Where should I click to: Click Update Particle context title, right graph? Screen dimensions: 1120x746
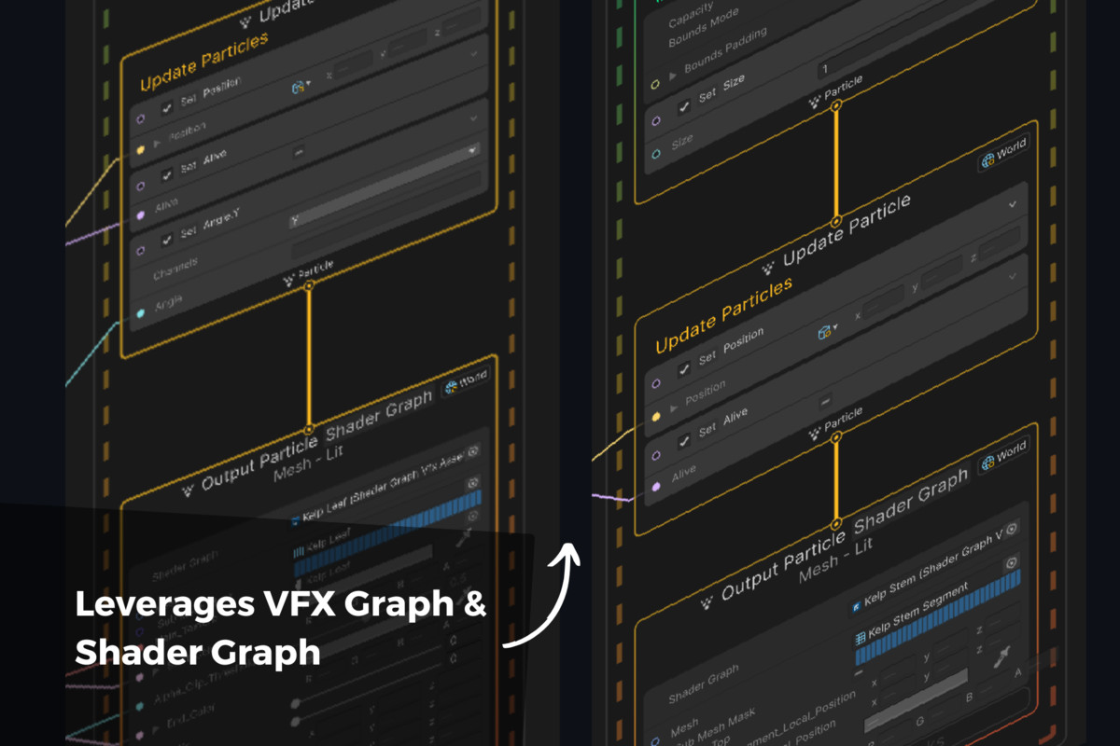847,232
